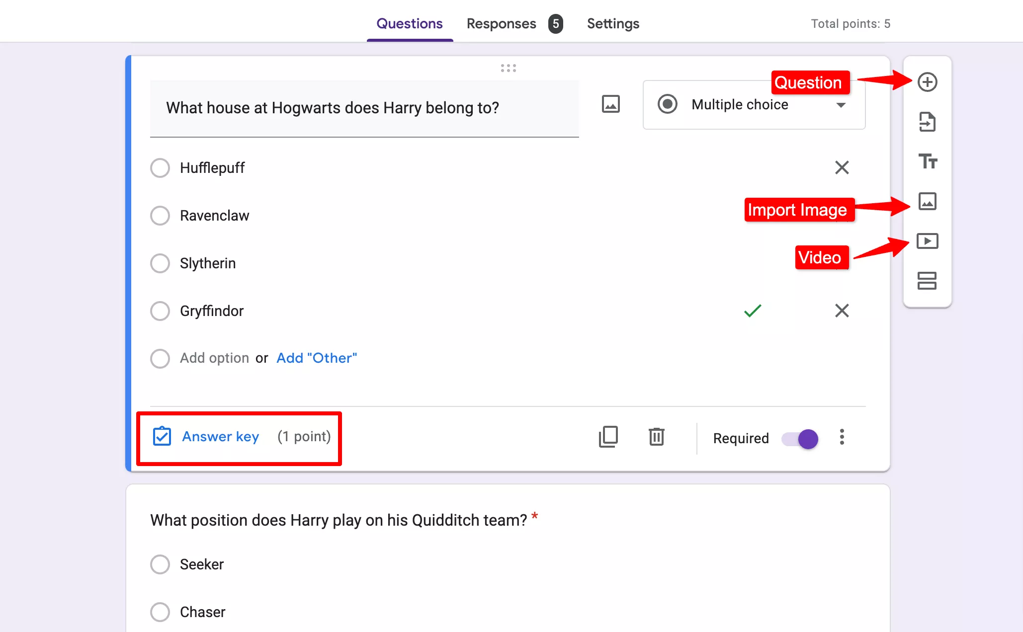Image resolution: width=1023 pixels, height=632 pixels.
Task: Add an Other option to the question
Action: (x=316, y=358)
